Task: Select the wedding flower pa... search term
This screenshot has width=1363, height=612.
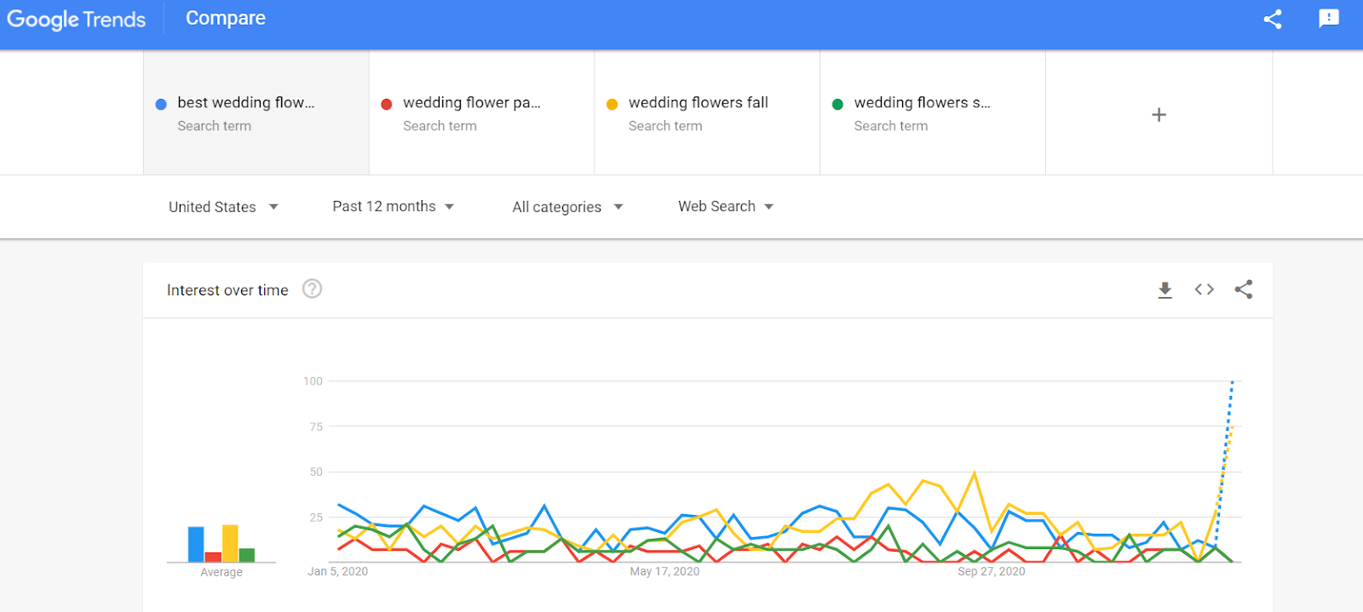Action: coord(471,103)
